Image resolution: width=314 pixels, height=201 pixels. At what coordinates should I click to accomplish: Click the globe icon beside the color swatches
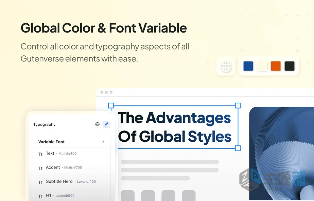[x=226, y=66]
